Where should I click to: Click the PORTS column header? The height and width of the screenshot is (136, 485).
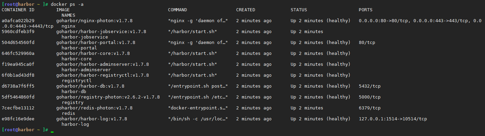366,10
